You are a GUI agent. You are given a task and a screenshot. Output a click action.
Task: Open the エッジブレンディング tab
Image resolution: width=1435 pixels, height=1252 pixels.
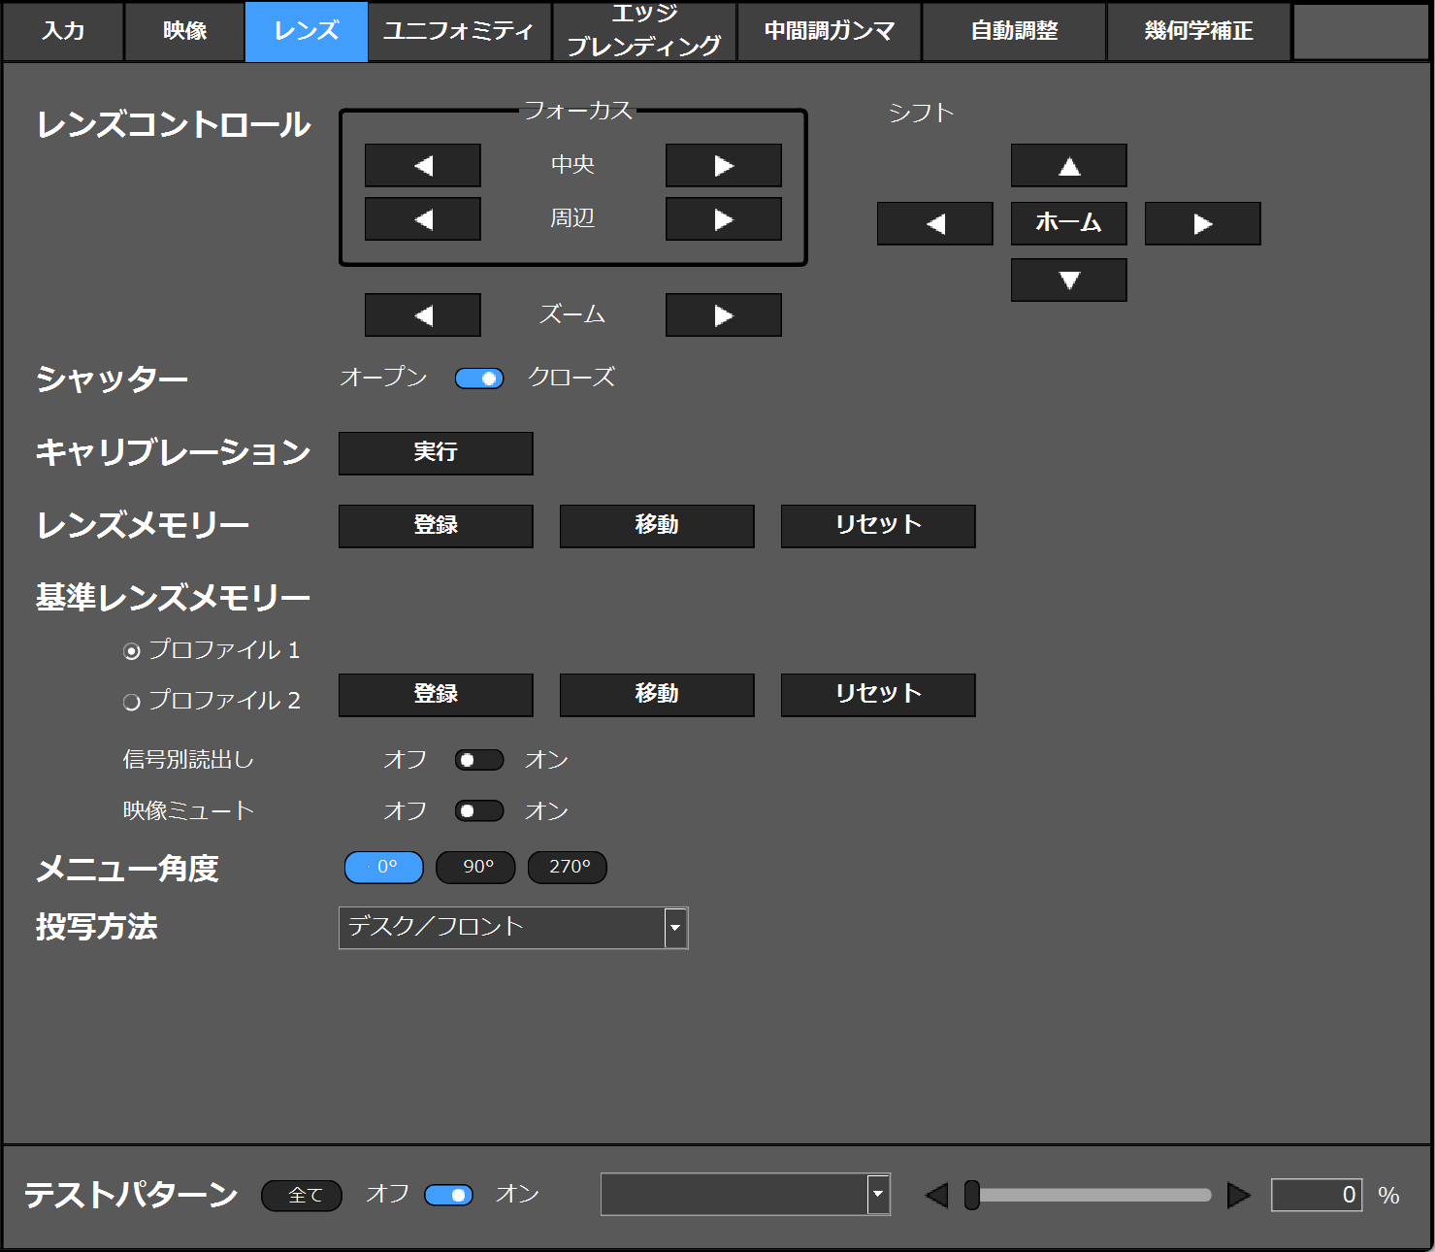tap(644, 31)
